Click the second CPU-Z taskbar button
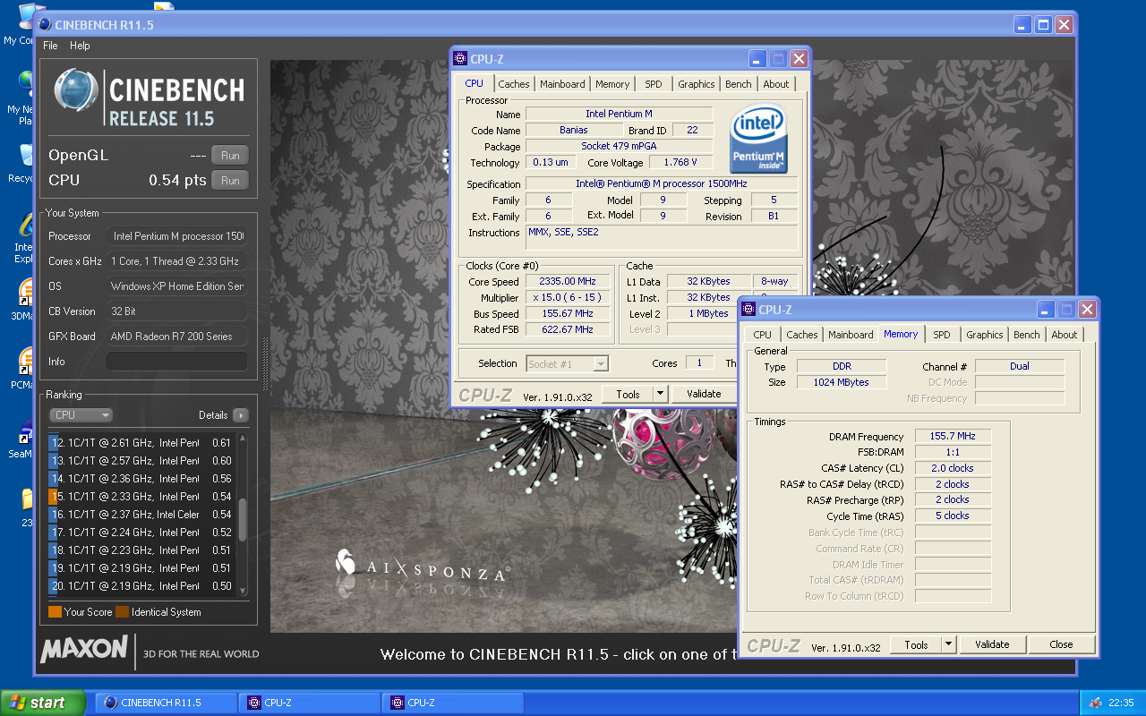This screenshot has width=1146, height=716. point(453,703)
